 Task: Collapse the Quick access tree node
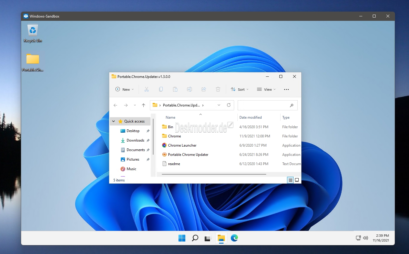pos(114,121)
